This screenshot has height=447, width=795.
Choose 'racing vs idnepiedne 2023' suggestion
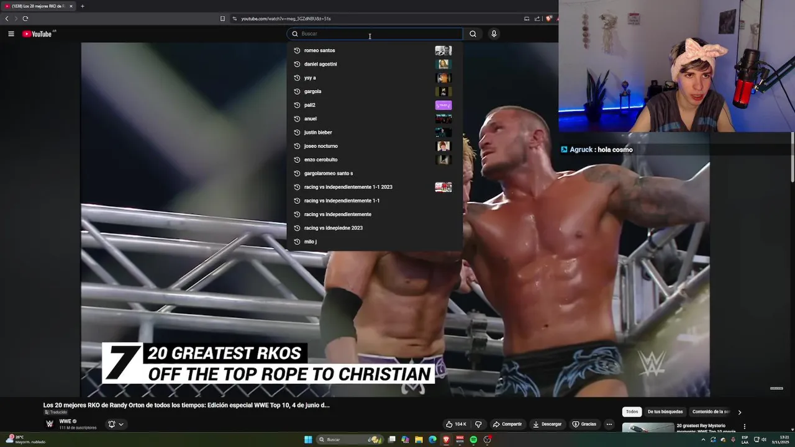click(375, 228)
